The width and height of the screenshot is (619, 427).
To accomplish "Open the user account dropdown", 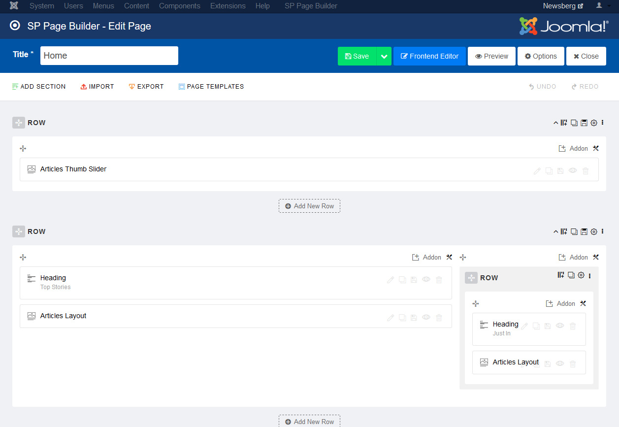I will (x=602, y=6).
